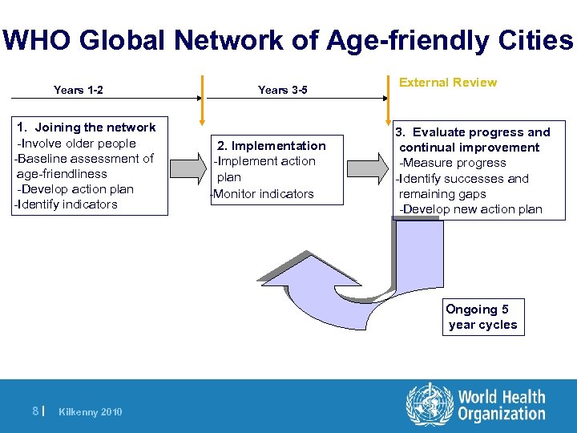Click the '-Develop action plan' line
This screenshot has width=577, height=433.
click(x=75, y=189)
